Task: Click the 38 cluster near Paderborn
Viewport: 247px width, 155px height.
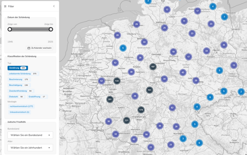Action: click(x=131, y=72)
